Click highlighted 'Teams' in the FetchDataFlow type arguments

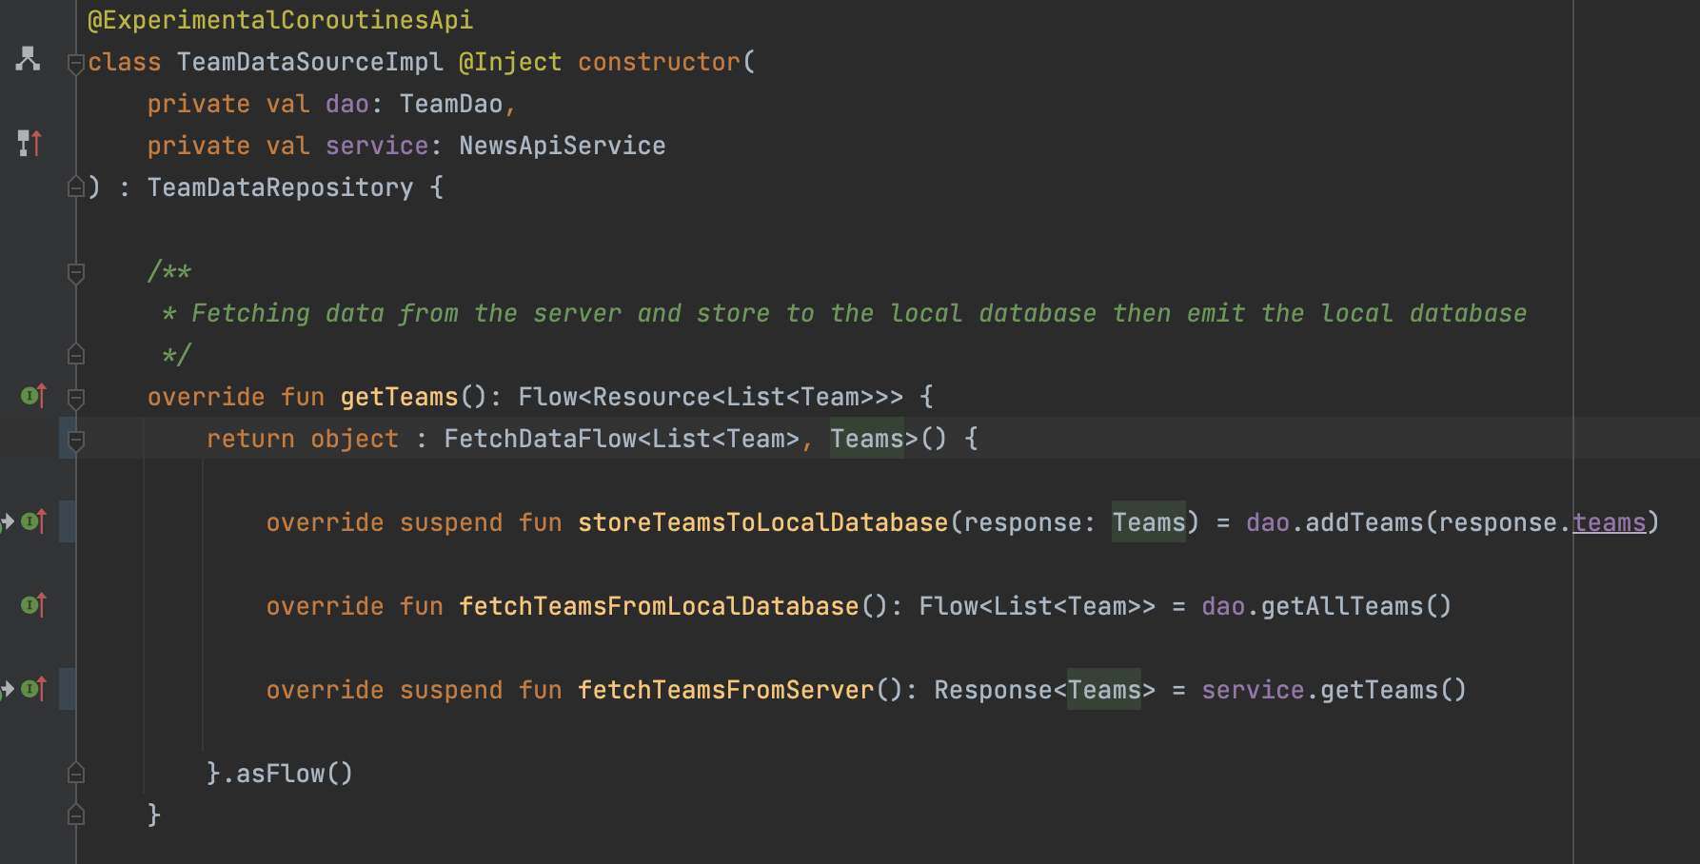866,439
